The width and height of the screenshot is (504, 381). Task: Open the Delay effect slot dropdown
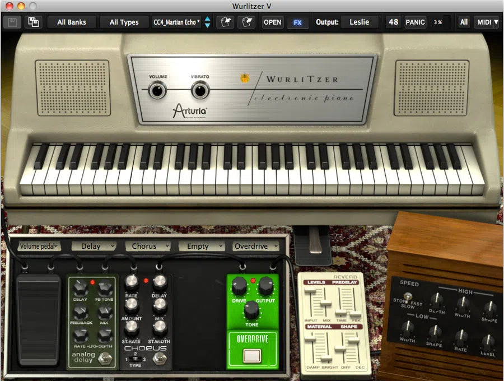coord(94,246)
